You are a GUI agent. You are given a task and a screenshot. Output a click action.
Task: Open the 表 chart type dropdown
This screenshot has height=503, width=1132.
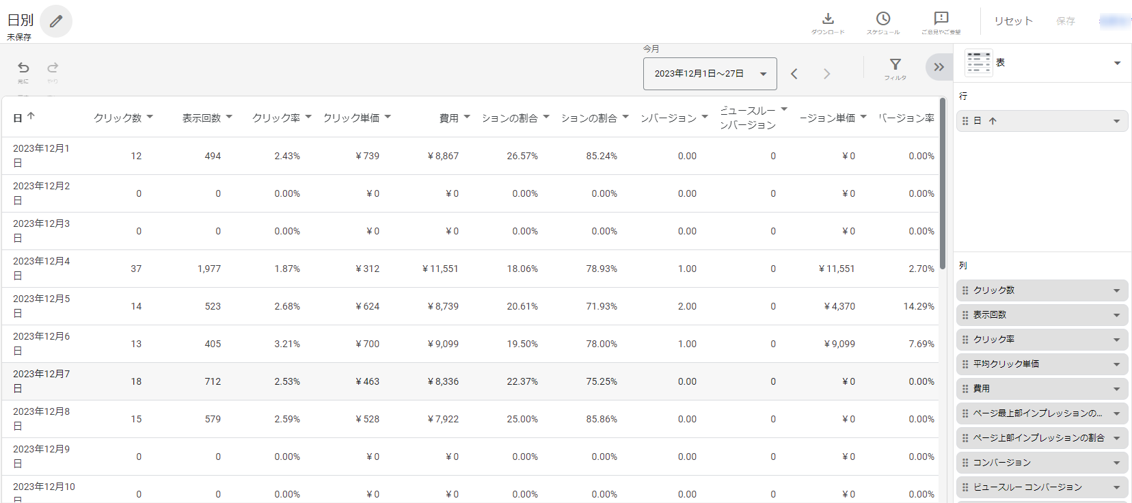tap(1117, 63)
